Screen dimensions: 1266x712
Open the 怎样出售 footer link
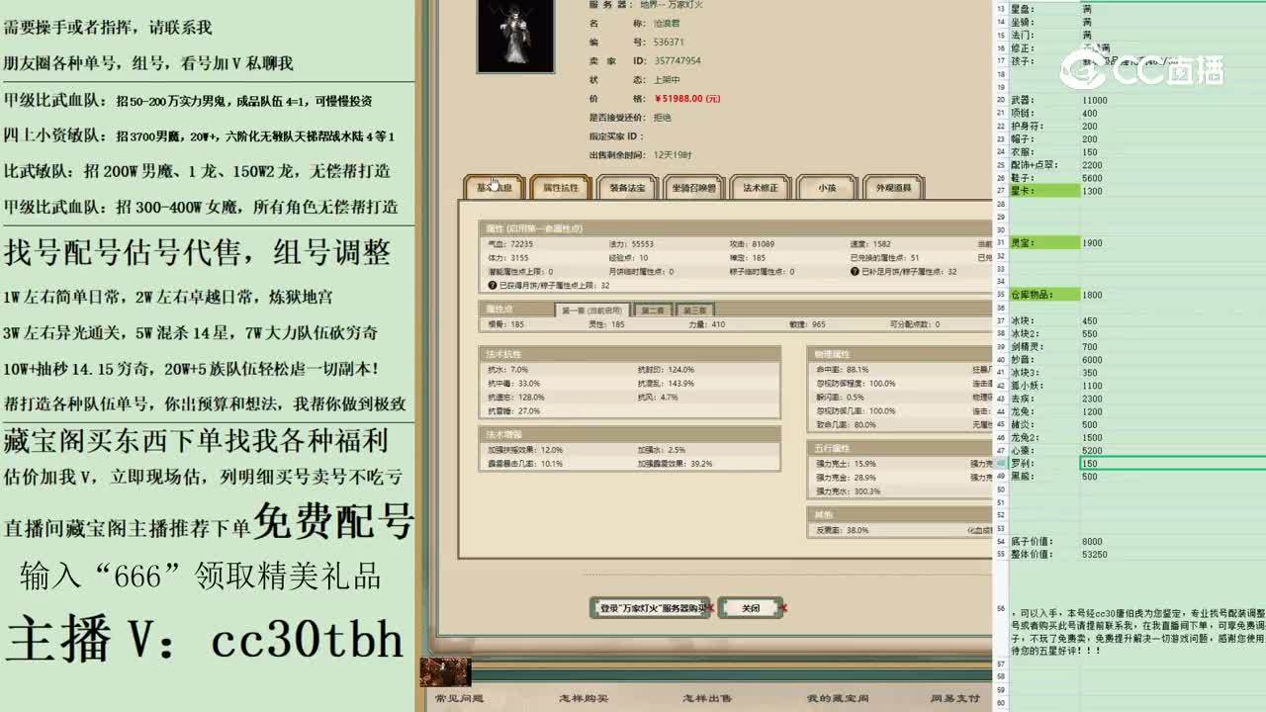click(x=707, y=698)
